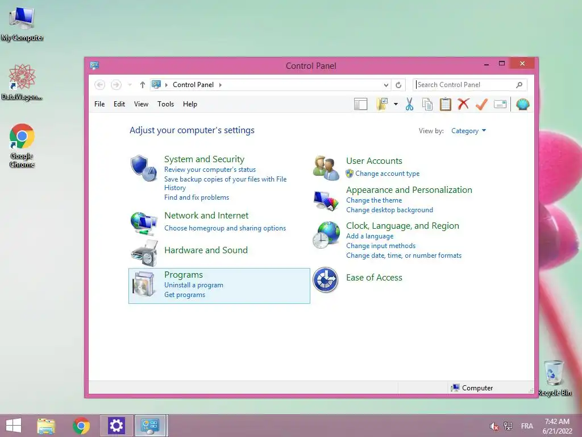
Task: Open Network and Internet category
Action: [x=206, y=216]
